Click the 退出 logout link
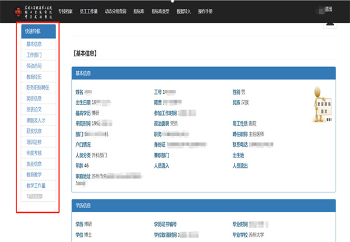Image resolution: width=350 pixels, height=242 pixels. coord(328,10)
